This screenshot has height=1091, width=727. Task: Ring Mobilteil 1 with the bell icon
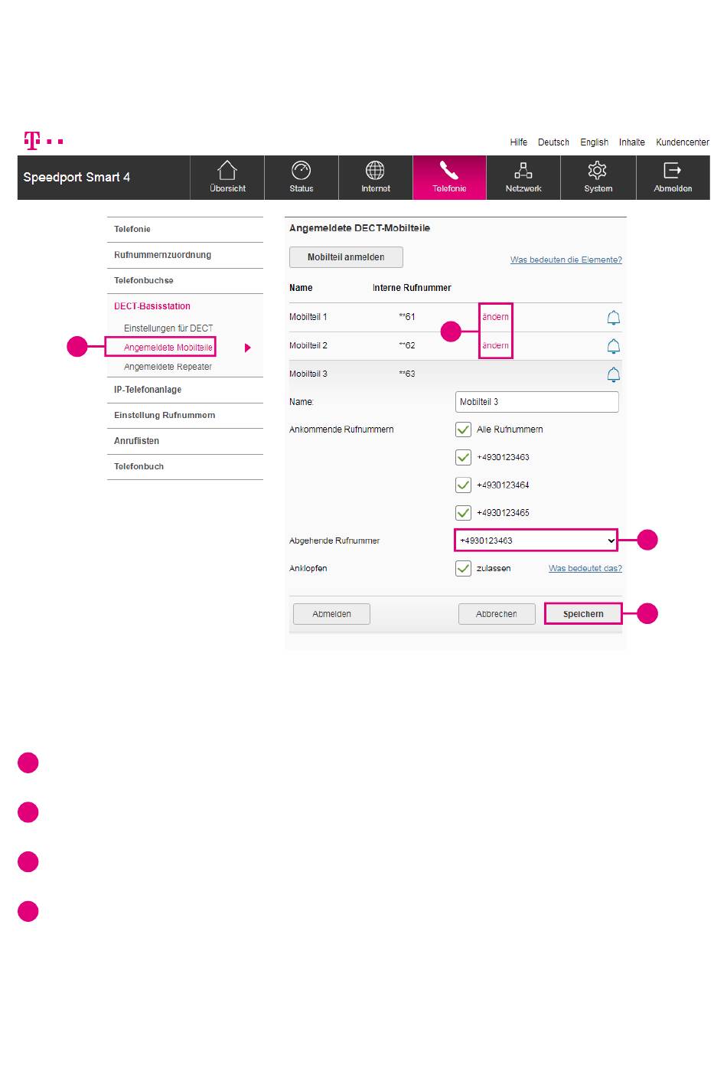[613, 317]
